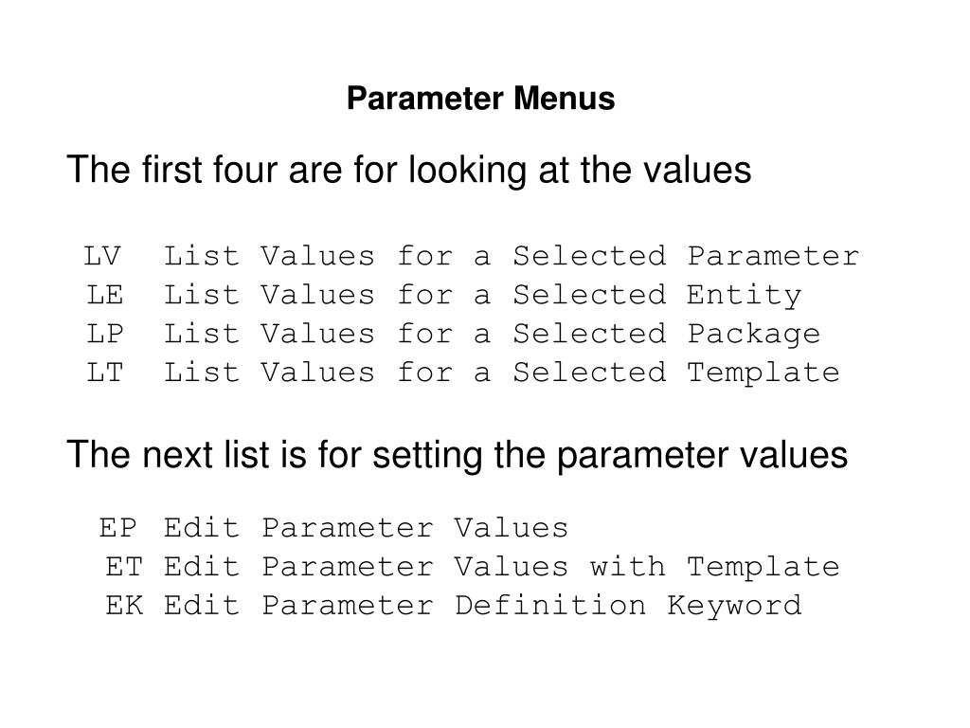
Task: Select the LP menu code
Action: (x=104, y=334)
